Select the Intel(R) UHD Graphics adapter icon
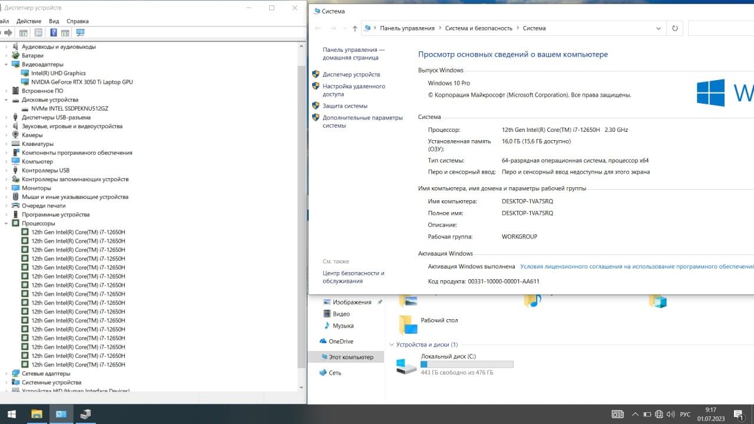Image resolution: width=754 pixels, height=424 pixels. click(x=25, y=73)
